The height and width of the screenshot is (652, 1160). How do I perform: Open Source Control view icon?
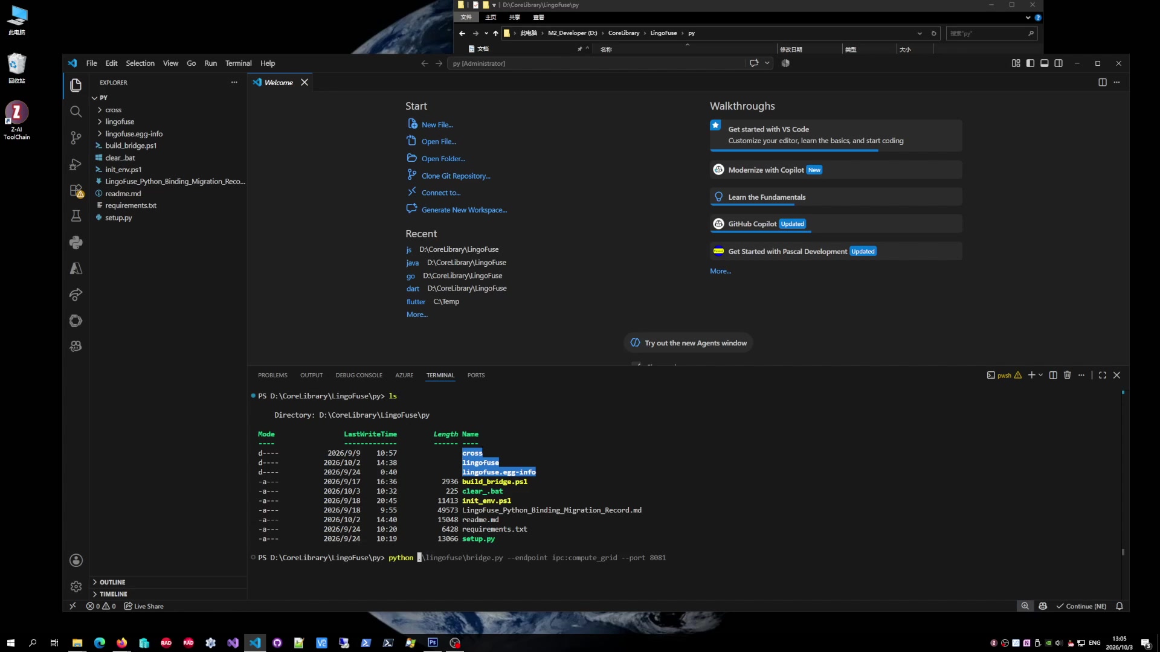(x=76, y=138)
